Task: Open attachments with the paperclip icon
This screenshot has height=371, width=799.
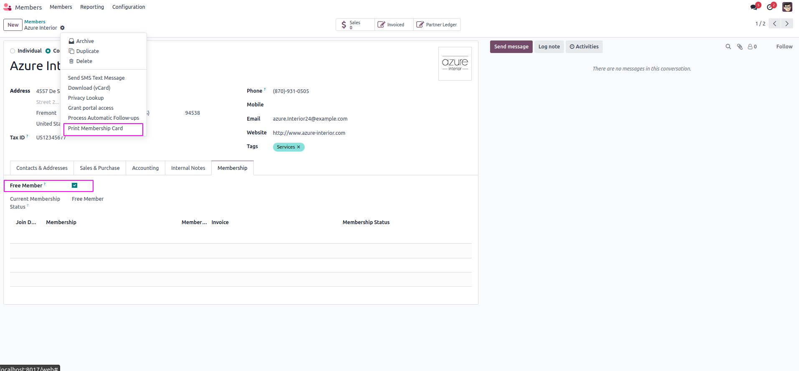Action: pyautogui.click(x=740, y=47)
